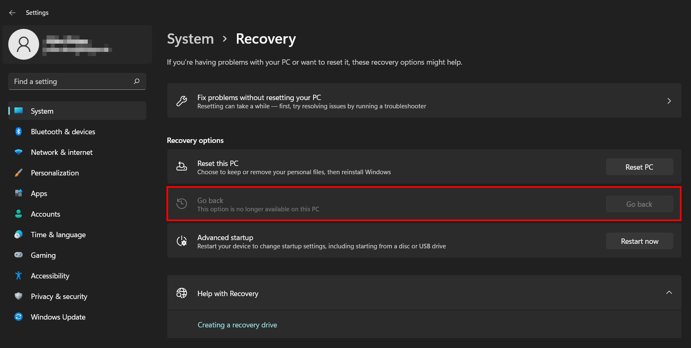Go to Accounts settings
This screenshot has width=691, height=348.
(45, 214)
